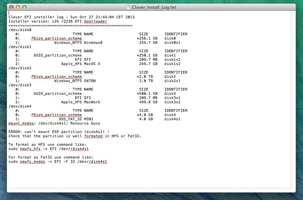This screenshot has width=303, height=200.
Task: Click the "*500.1 GB" size value
Action: pos(147,93)
